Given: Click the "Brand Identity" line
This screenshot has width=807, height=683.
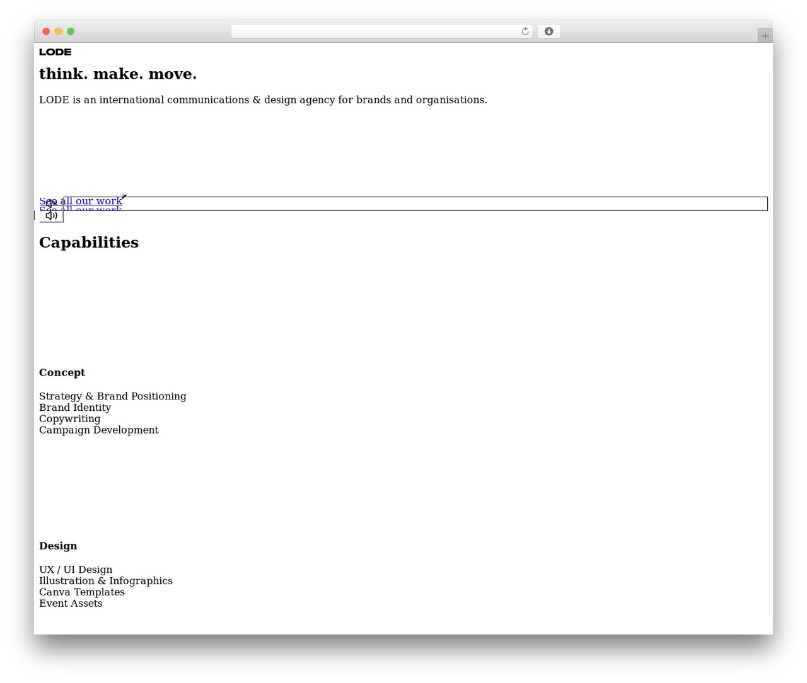Looking at the screenshot, I should tap(75, 408).
